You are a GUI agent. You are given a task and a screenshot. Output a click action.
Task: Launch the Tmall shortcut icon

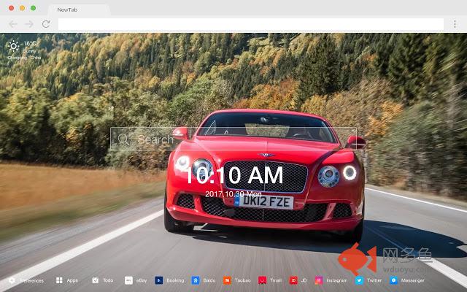pos(263,280)
